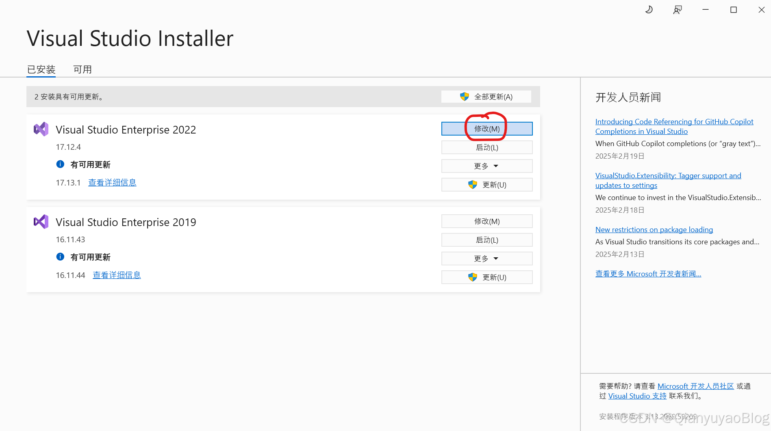Modify Visual Studio Enterprise 2019 with 修改(M)
771x431 pixels.
[x=487, y=221]
